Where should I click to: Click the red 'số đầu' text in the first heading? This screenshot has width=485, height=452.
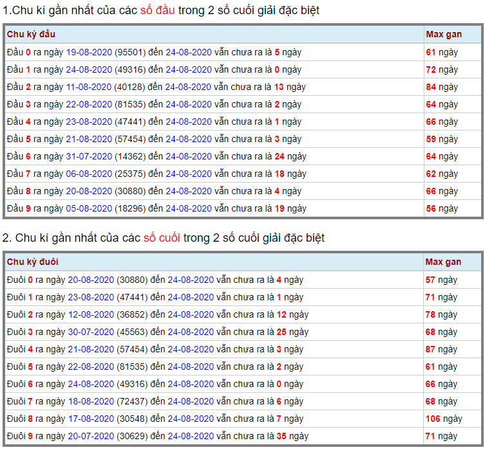[x=157, y=10]
